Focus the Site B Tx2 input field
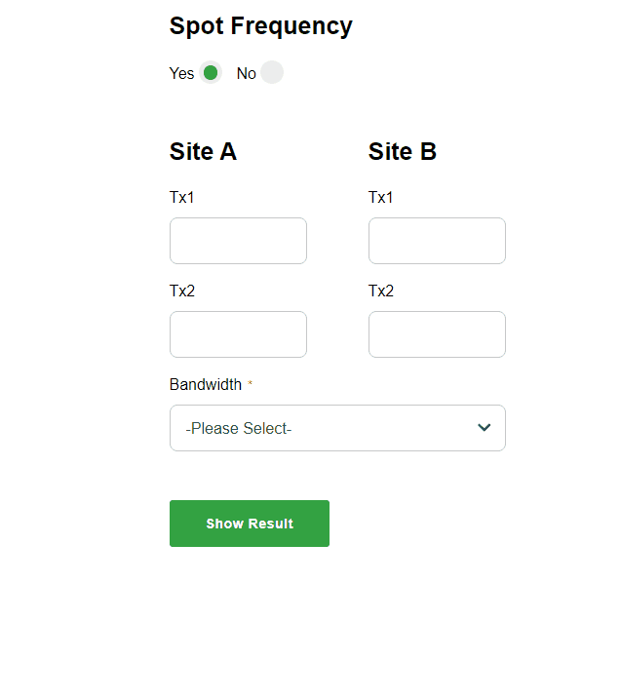This screenshot has height=699, width=621. click(x=437, y=334)
